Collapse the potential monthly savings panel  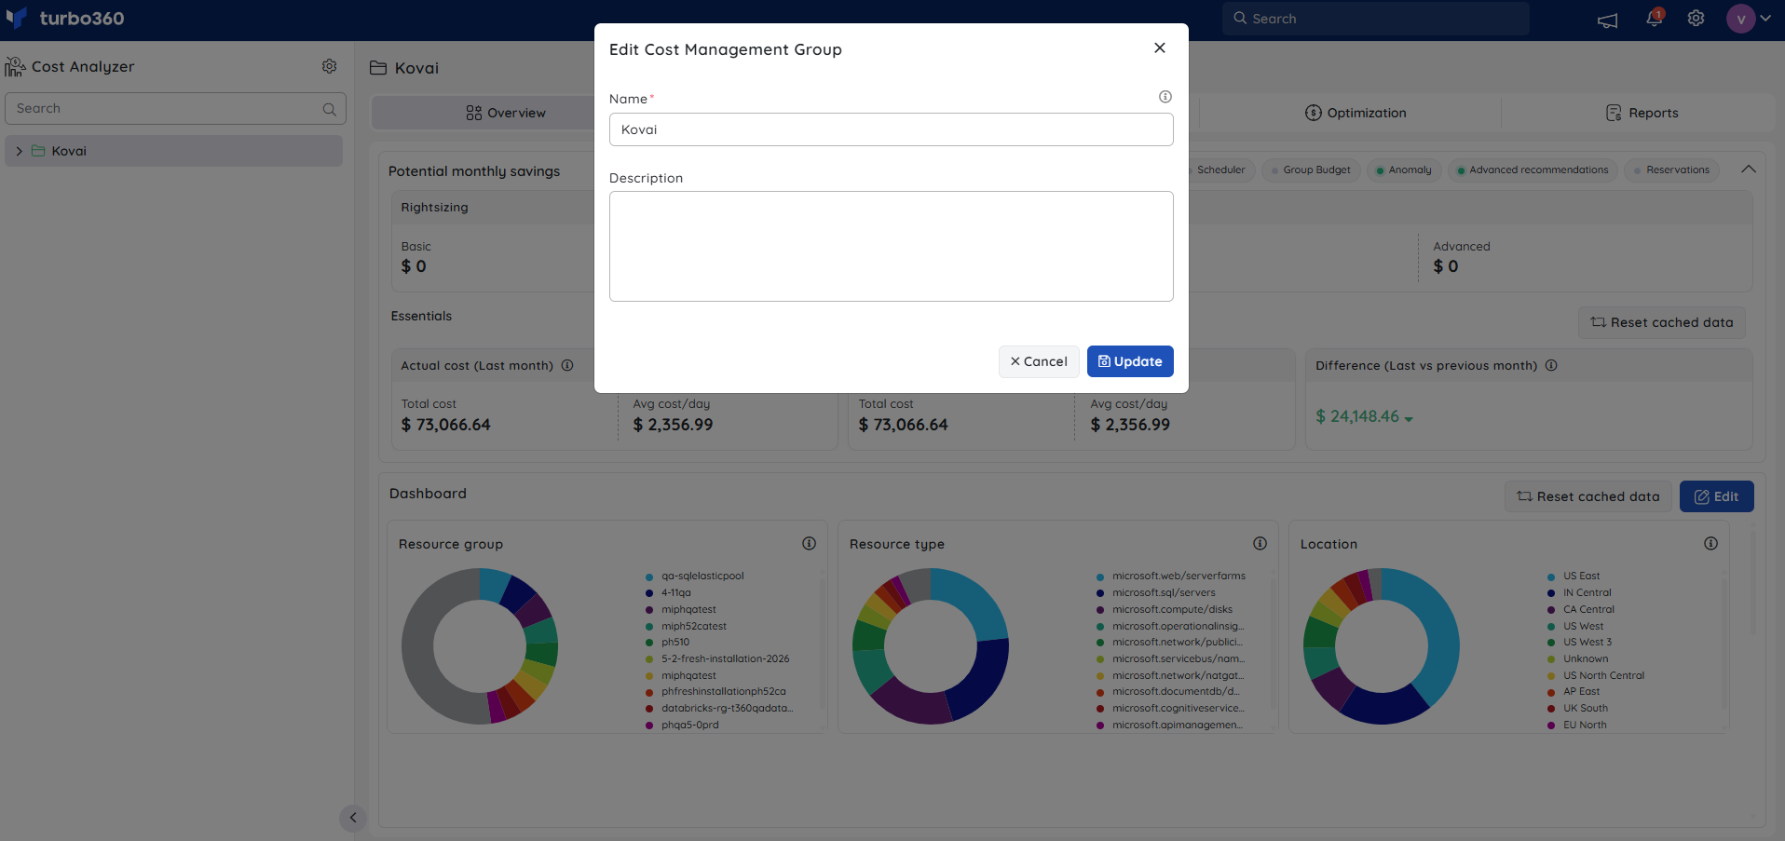coord(1749,170)
